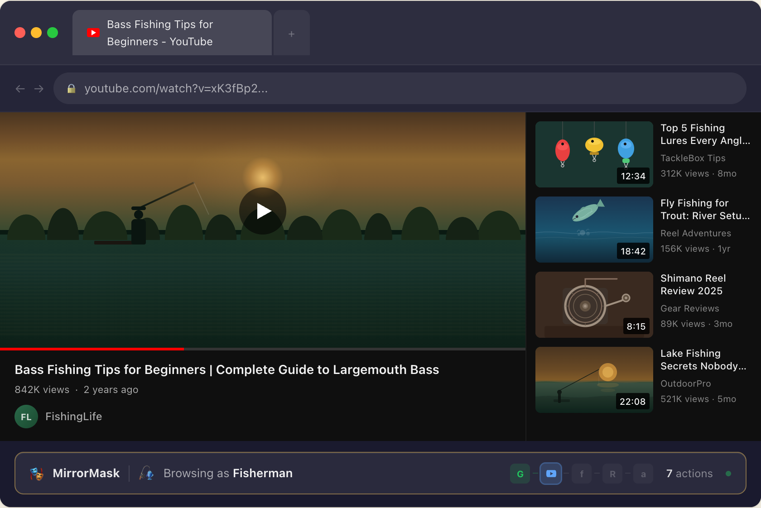Click the lock icon in address bar
The height and width of the screenshot is (508, 761).
[71, 89]
